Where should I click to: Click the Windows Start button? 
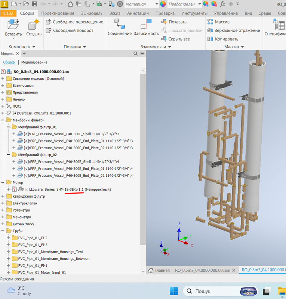174,291
